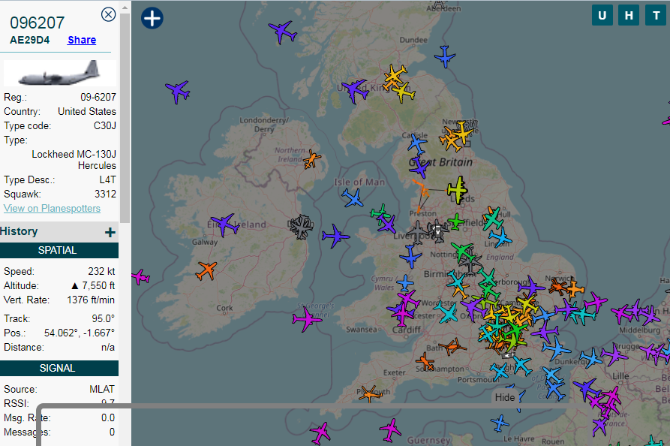Viewport: 670px width, 446px height.
Task: Select the orange aircraft left of Southampton
Action: (x=425, y=362)
